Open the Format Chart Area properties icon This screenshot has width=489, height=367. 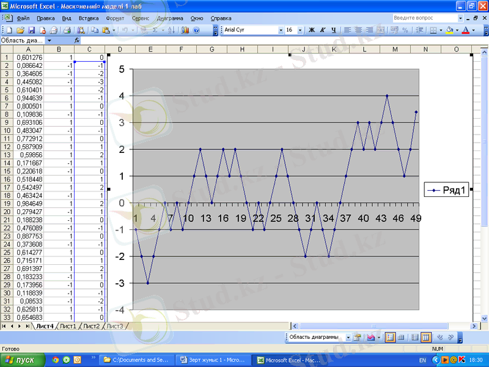pos(358,337)
